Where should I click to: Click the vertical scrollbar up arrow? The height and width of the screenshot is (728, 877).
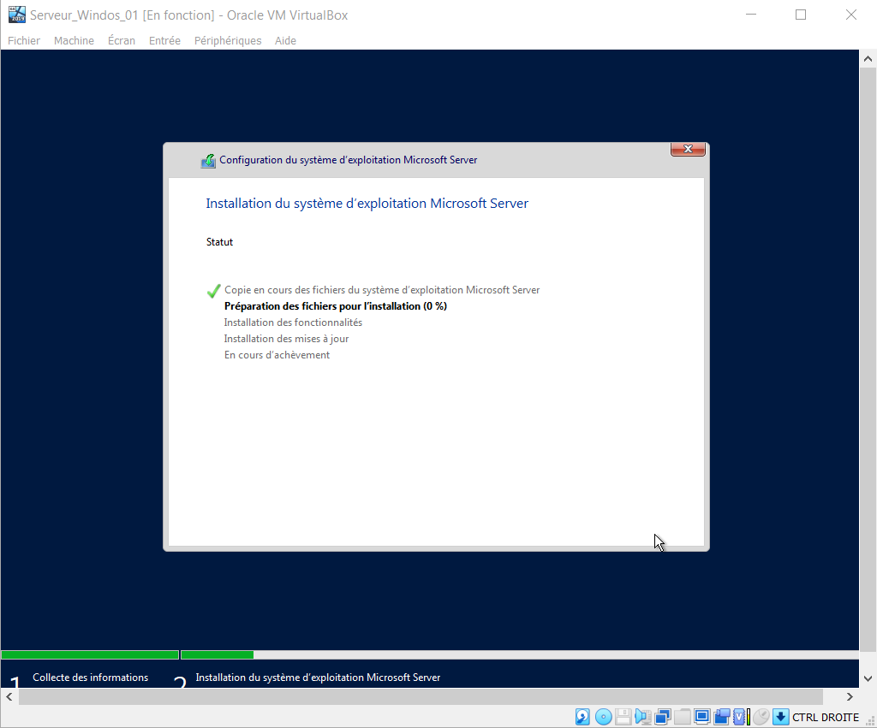(x=867, y=58)
